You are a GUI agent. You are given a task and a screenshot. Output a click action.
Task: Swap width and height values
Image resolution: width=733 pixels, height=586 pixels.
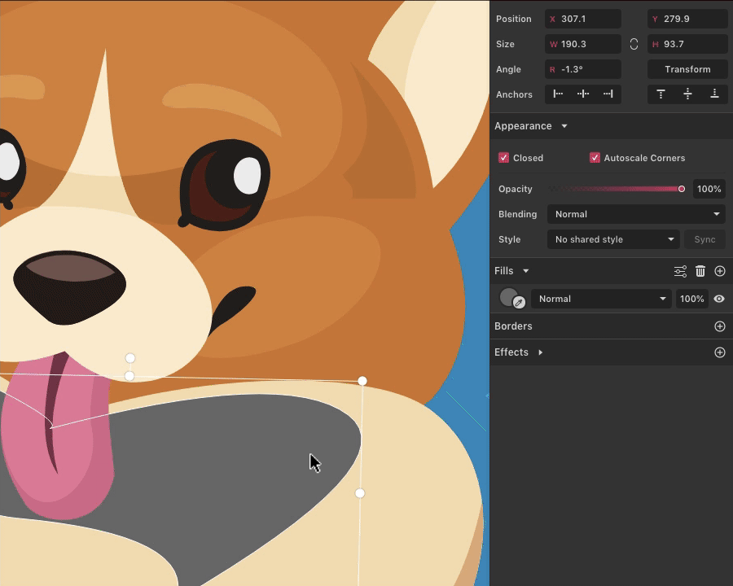pos(634,44)
